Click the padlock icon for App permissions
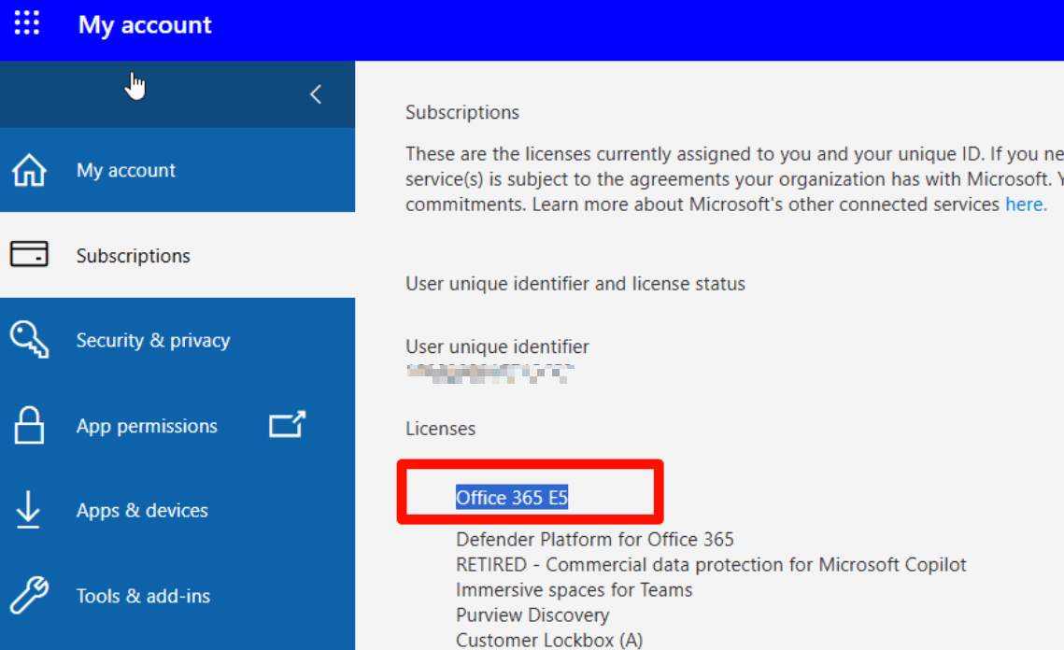 point(29,426)
